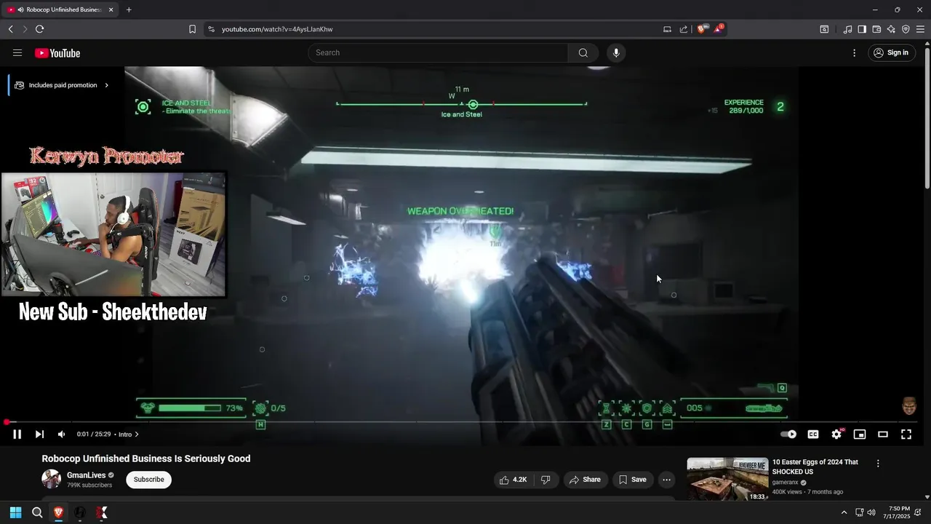Viewport: 931px width, 524px height.
Task: Select the Robocop Unfinished Business tab
Action: click(x=60, y=9)
